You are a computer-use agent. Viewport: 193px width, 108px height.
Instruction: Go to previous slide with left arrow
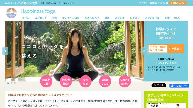[x=5, y=51]
